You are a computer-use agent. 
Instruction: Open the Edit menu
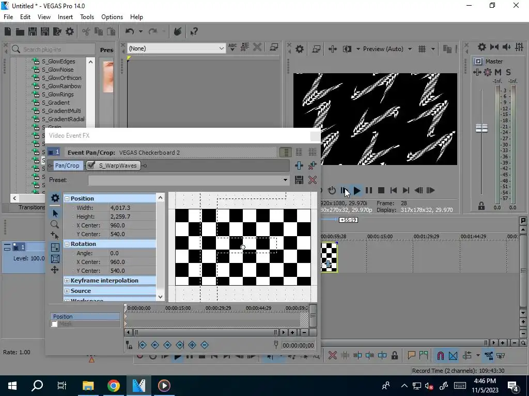tap(25, 17)
